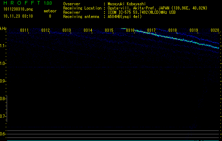
Task: Click the Ogata-vill. Akita-Pref. JAPAN location text
Action: tap(157, 8)
